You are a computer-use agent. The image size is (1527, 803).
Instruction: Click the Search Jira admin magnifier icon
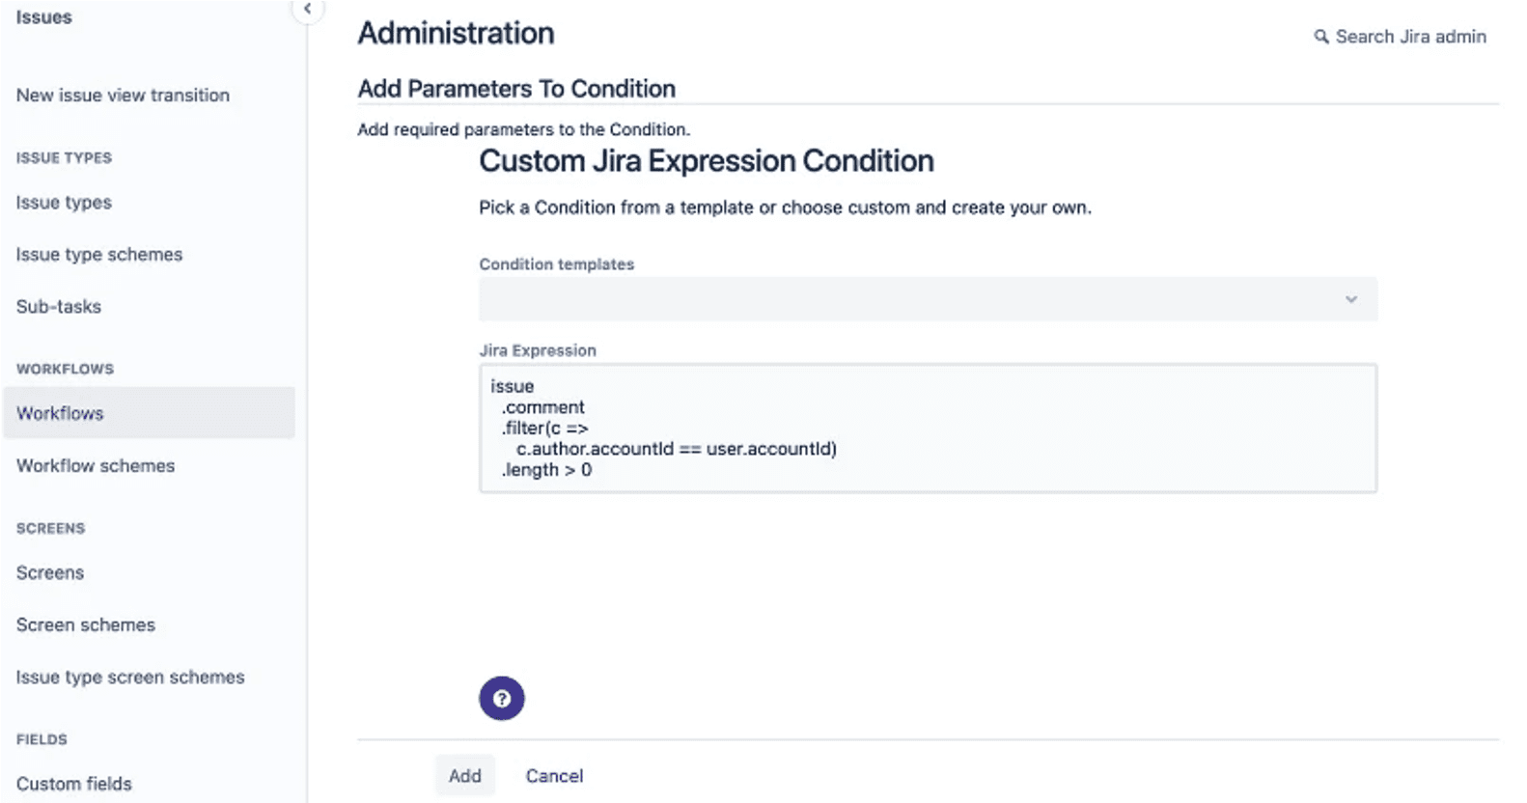tap(1321, 37)
